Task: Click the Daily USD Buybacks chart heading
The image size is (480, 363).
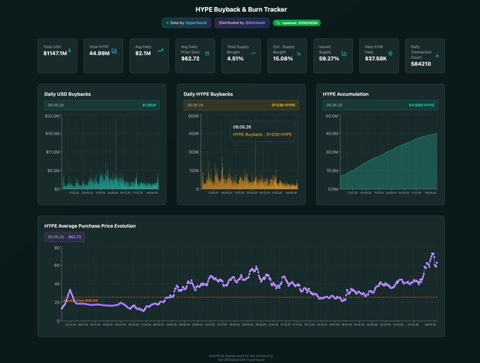Action: click(67, 94)
